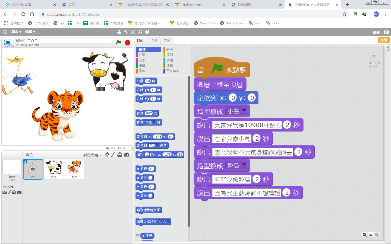This screenshot has height=244, width=391.
Task: Zoom out the scripts area
Action: click(364, 235)
